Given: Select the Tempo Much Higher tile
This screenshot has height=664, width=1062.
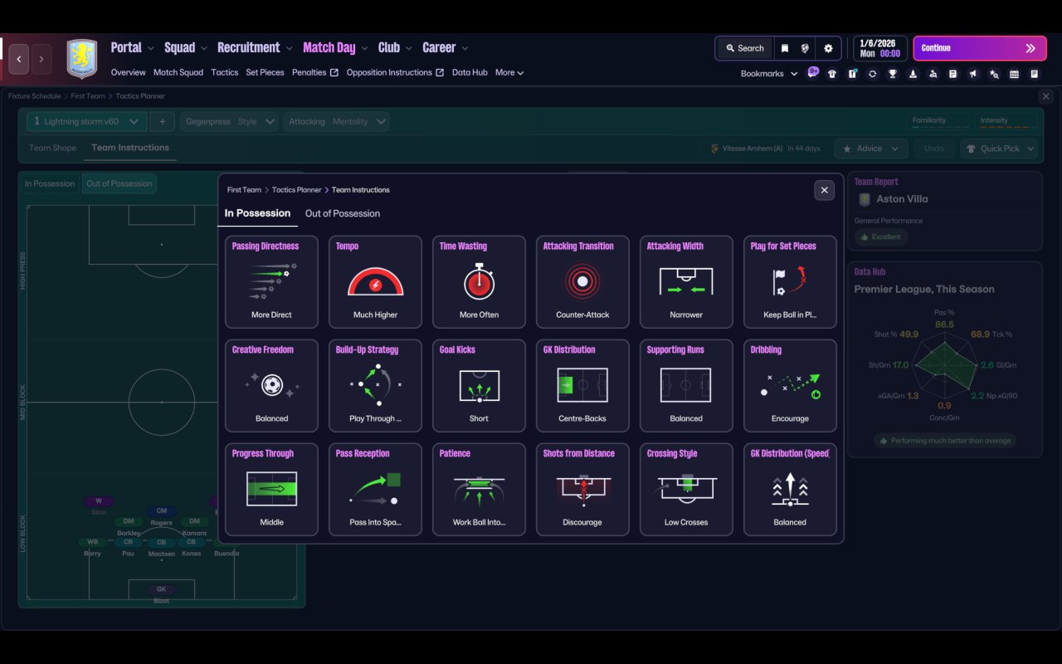Looking at the screenshot, I should tap(375, 282).
